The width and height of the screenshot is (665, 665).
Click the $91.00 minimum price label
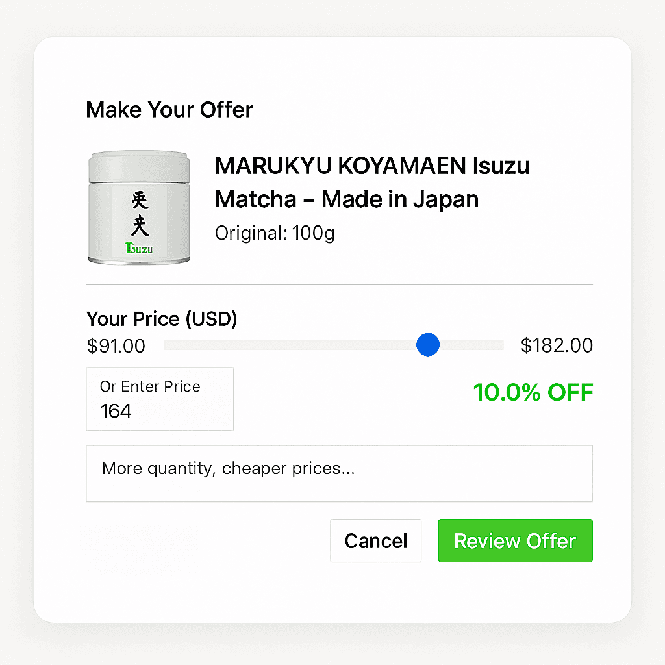[x=116, y=346]
